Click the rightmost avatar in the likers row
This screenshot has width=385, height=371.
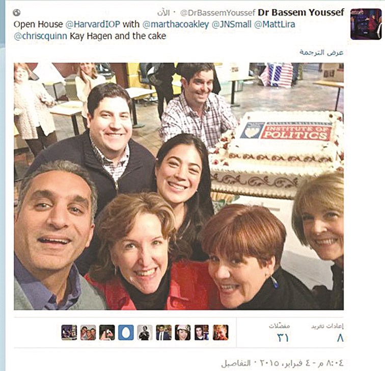click(x=221, y=332)
